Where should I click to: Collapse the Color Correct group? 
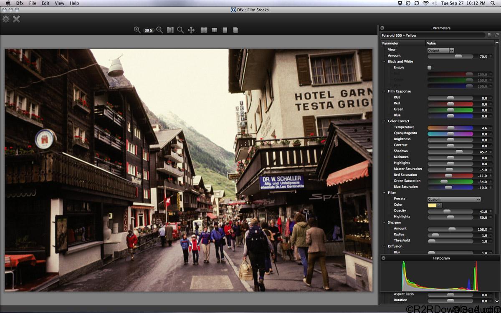coord(384,121)
